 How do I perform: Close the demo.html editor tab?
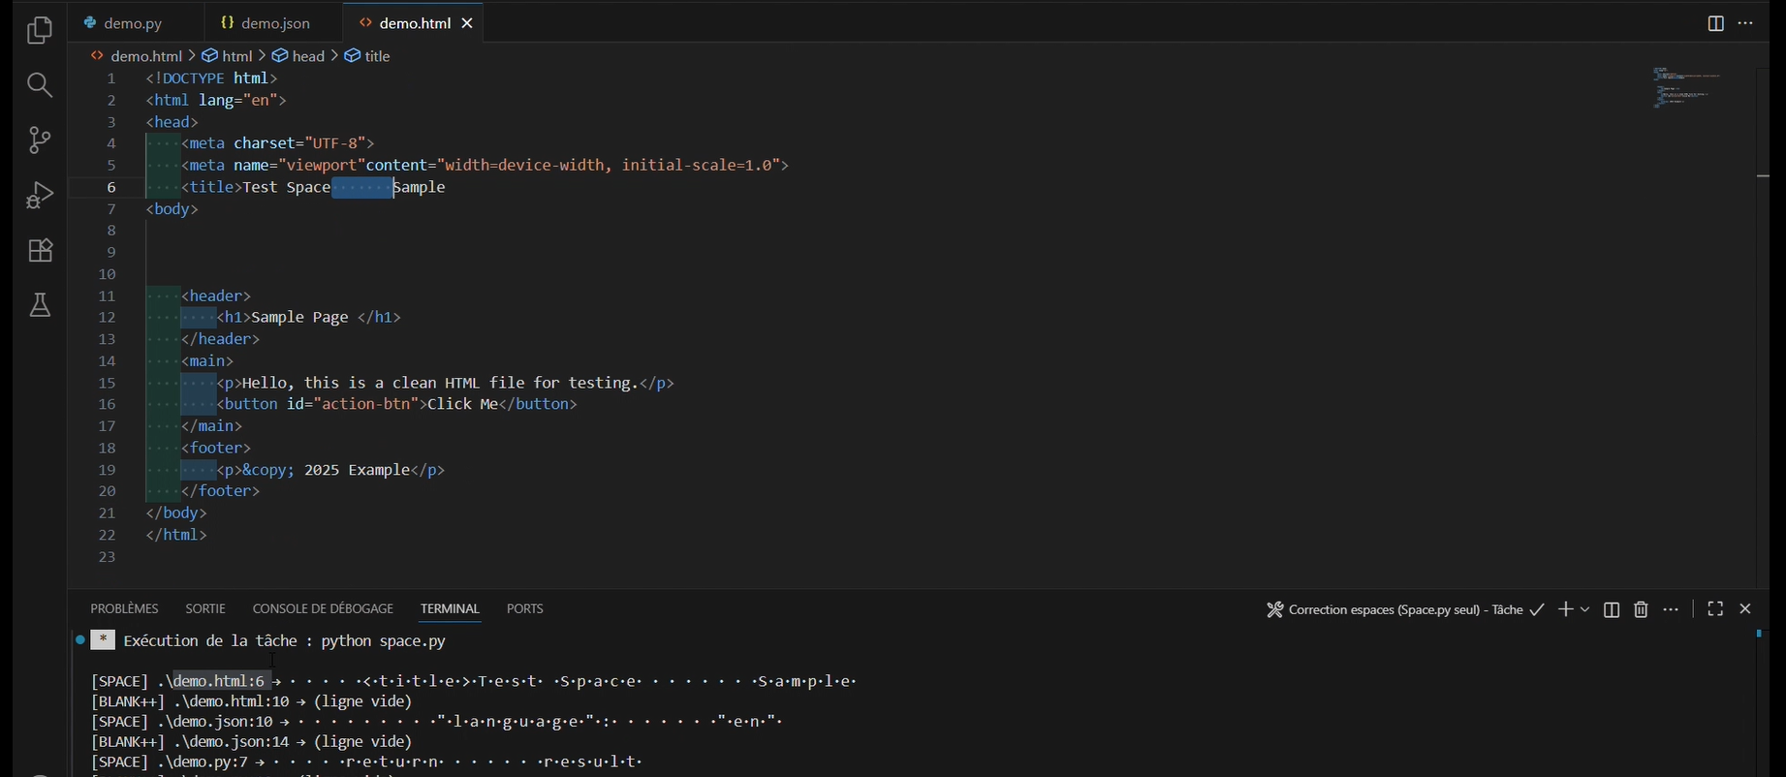pyautogui.click(x=468, y=23)
